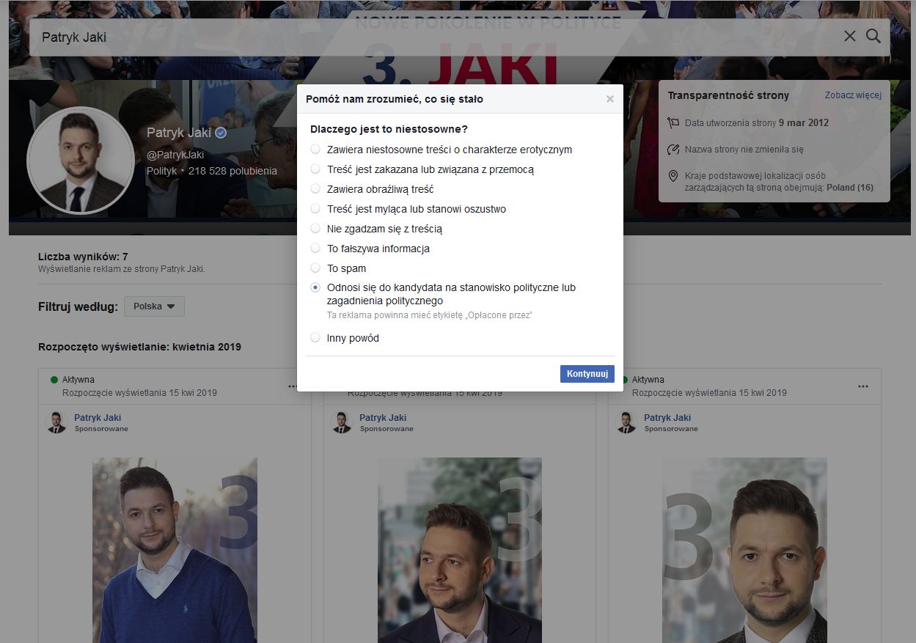Close the report dialog with its X
This screenshot has width=916, height=643.
click(609, 99)
